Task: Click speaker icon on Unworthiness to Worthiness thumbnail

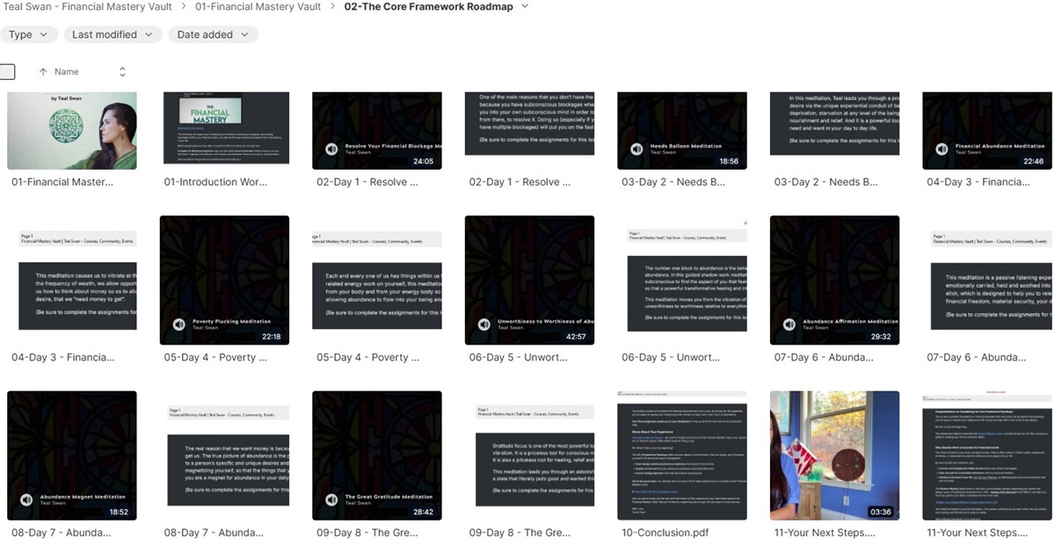Action: [484, 324]
